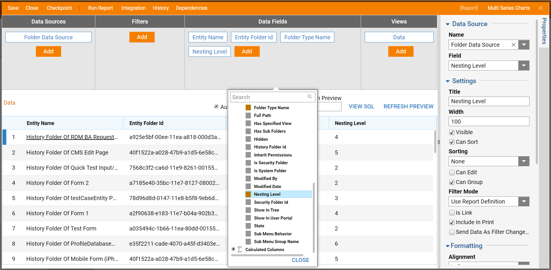Click the search magnifier icon in field picker
The width and height of the screenshot is (551, 270).
tap(310, 97)
